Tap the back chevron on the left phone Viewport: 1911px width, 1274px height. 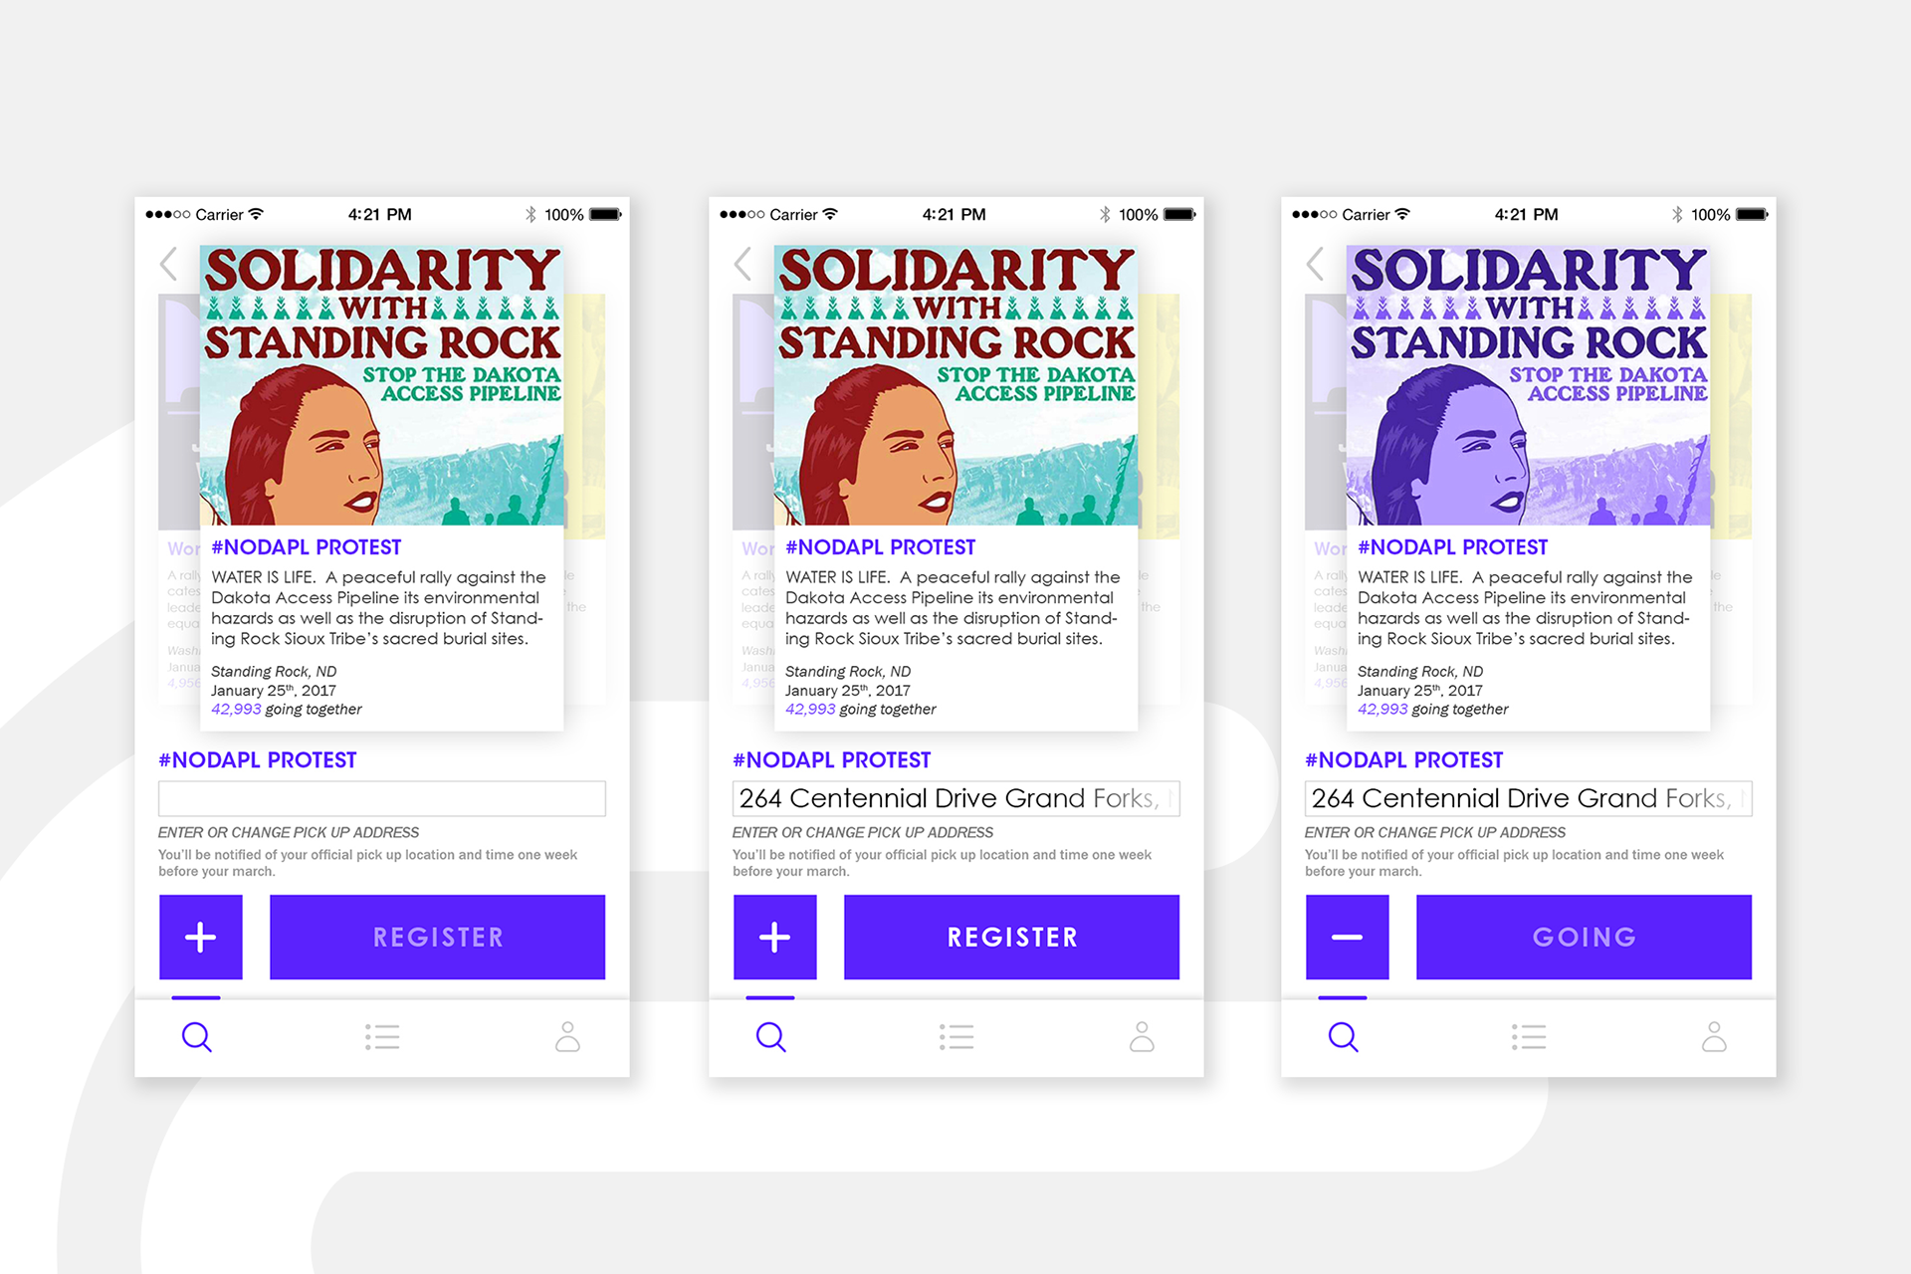168,264
